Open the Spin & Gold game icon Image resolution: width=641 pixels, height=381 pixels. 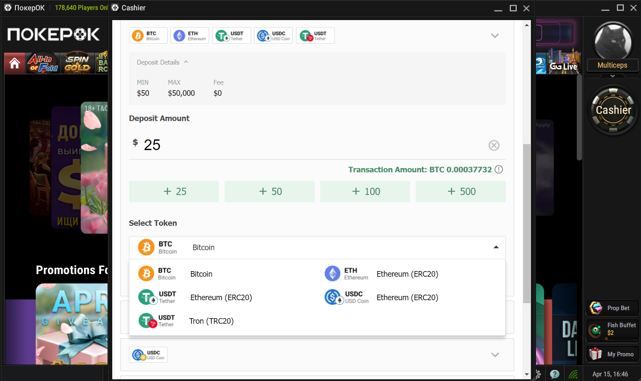(77, 63)
